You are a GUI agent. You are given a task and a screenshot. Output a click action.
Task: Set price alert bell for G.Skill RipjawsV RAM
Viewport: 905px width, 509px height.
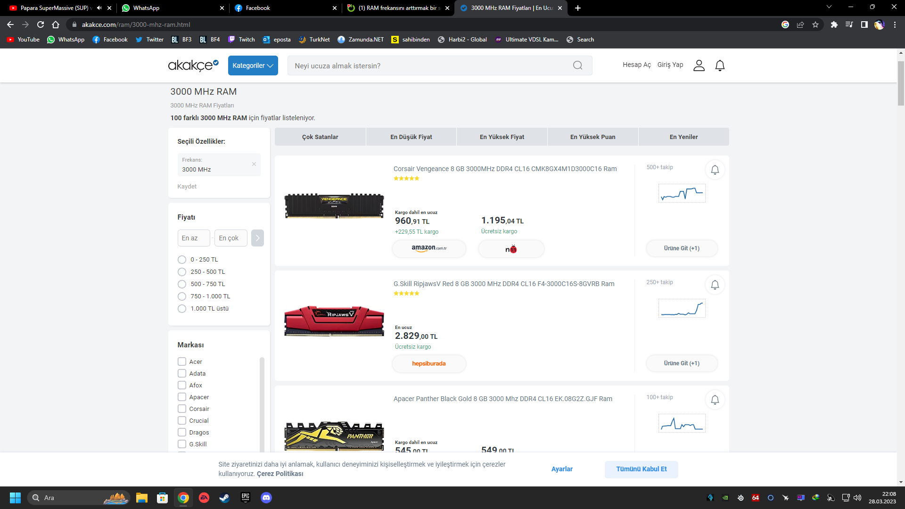[715, 285]
